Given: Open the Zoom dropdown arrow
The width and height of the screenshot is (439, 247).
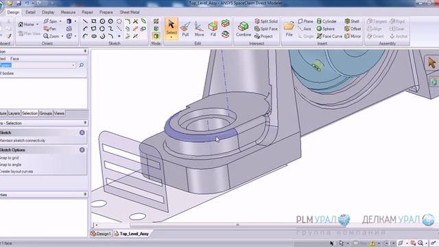Looking at the screenshot, I should [62, 36].
